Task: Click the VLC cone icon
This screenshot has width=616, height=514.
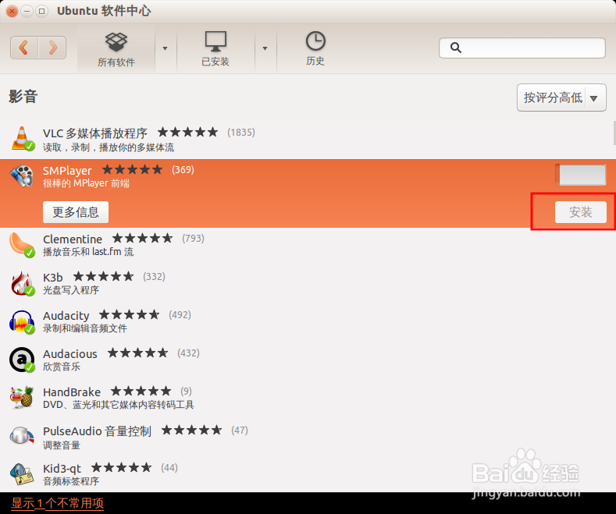Action: (x=23, y=139)
